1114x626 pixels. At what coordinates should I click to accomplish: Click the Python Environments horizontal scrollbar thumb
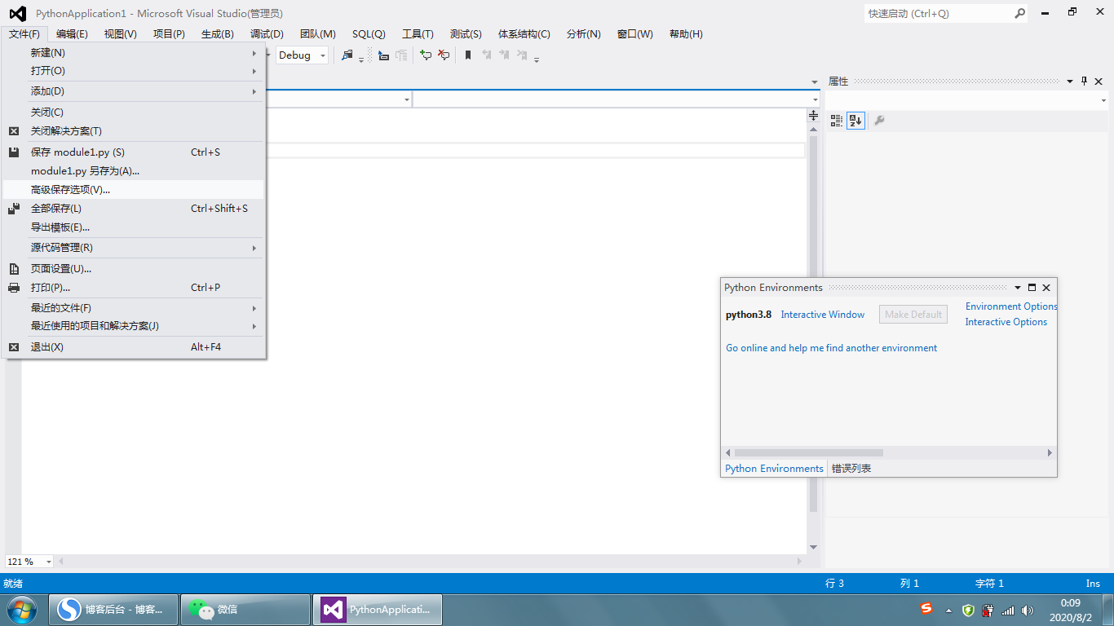809,452
